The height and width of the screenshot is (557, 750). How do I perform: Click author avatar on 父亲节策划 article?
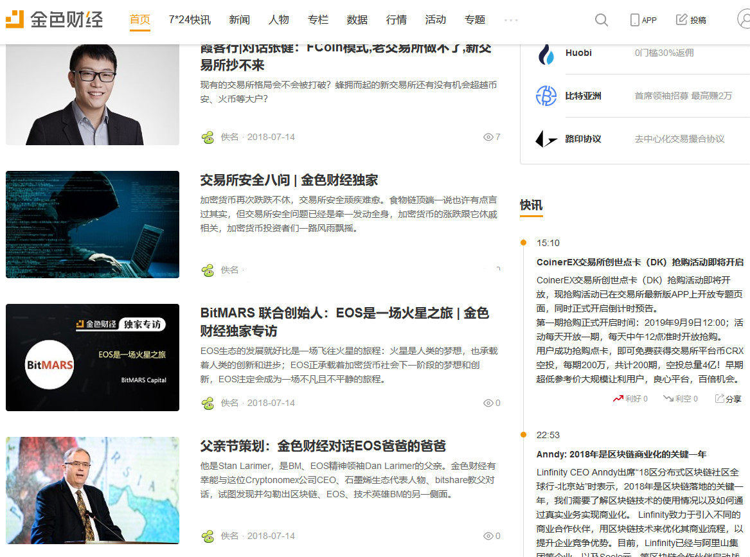[x=208, y=536]
